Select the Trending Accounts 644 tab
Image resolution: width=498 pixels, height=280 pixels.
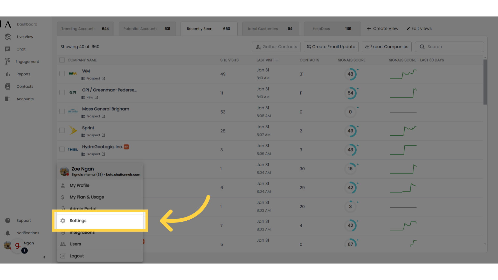85,28
